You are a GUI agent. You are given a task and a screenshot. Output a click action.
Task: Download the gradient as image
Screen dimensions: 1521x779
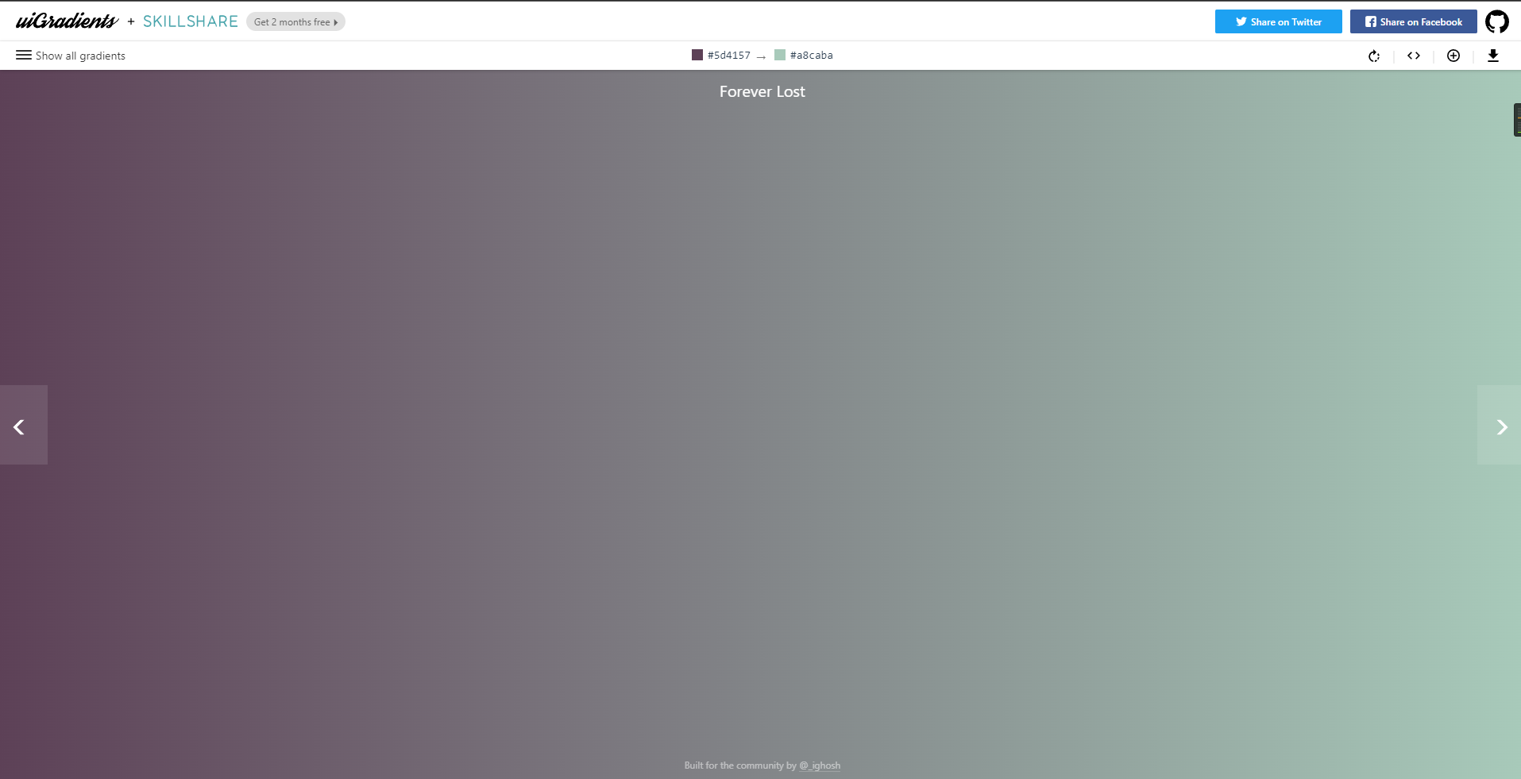pyautogui.click(x=1493, y=56)
